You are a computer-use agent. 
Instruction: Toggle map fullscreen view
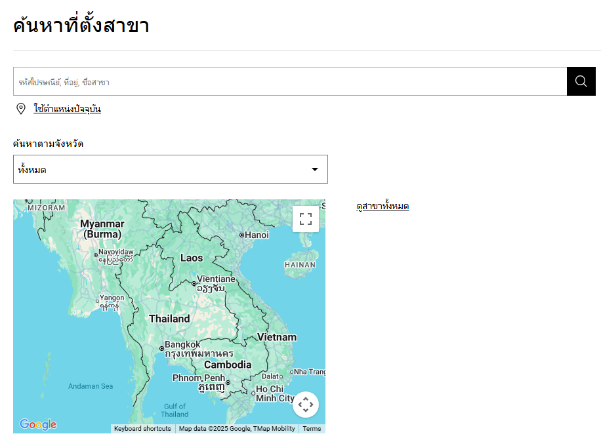click(x=306, y=219)
